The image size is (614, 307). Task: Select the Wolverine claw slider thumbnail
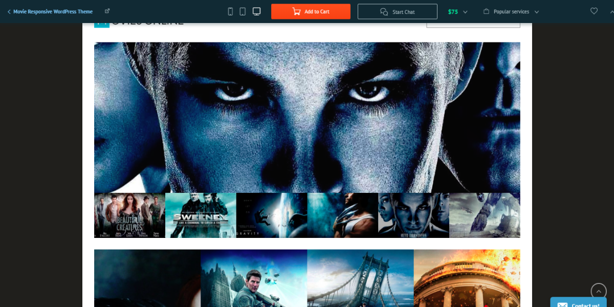(x=343, y=215)
